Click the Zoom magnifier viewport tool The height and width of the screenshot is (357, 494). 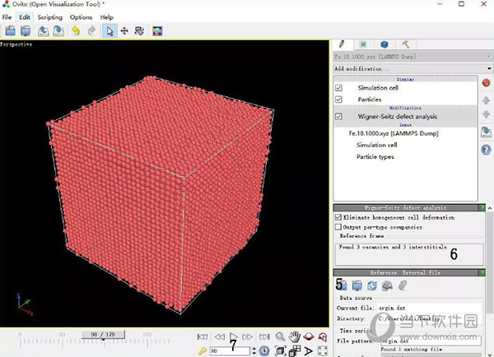[x=281, y=337]
